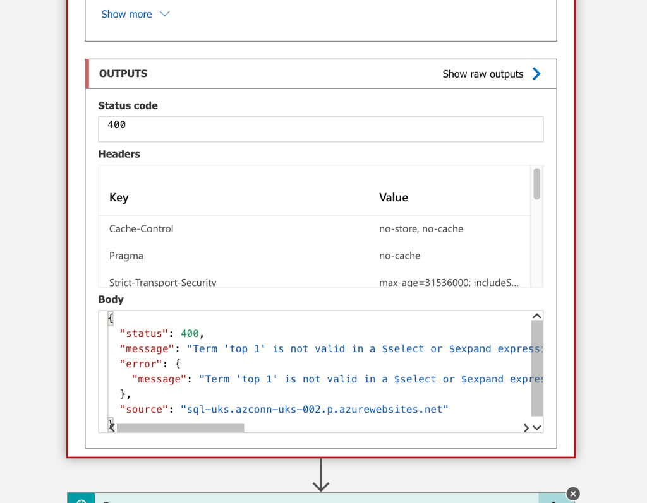Click the green 400 value in Body

point(190,334)
